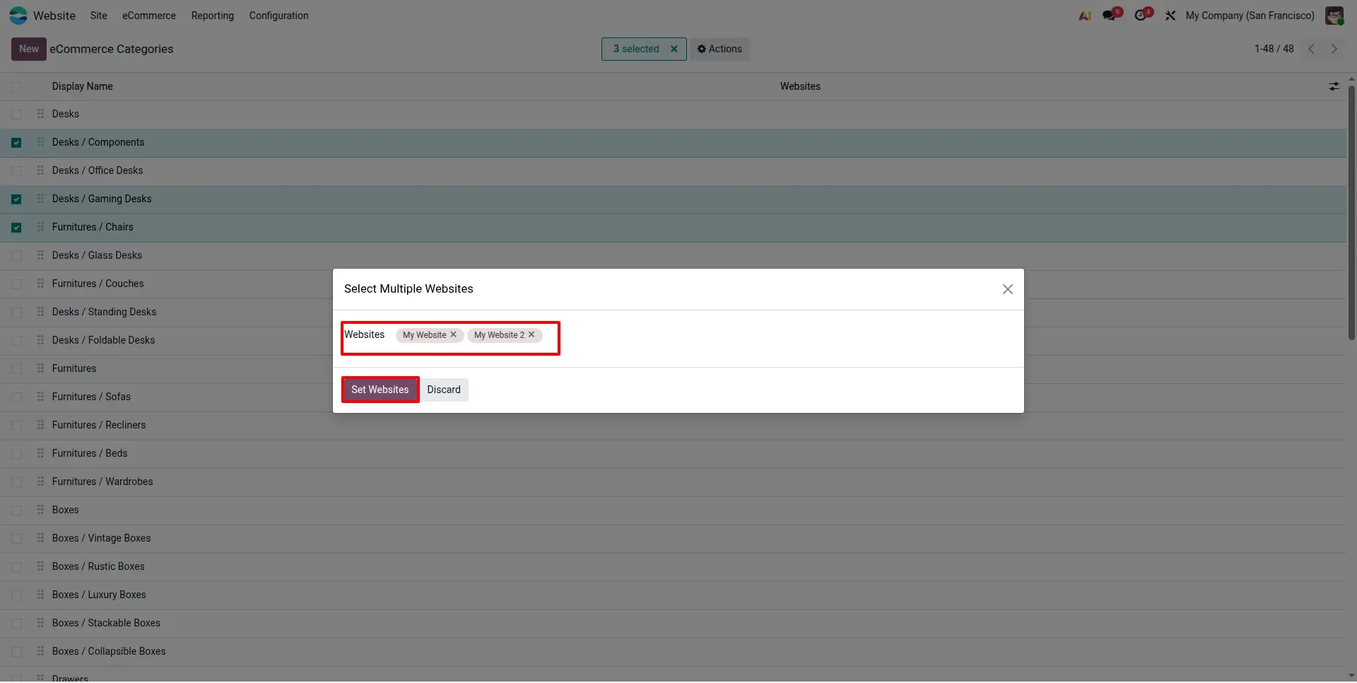The height and width of the screenshot is (683, 1357).
Task: Open the Site menu
Action: [99, 16]
